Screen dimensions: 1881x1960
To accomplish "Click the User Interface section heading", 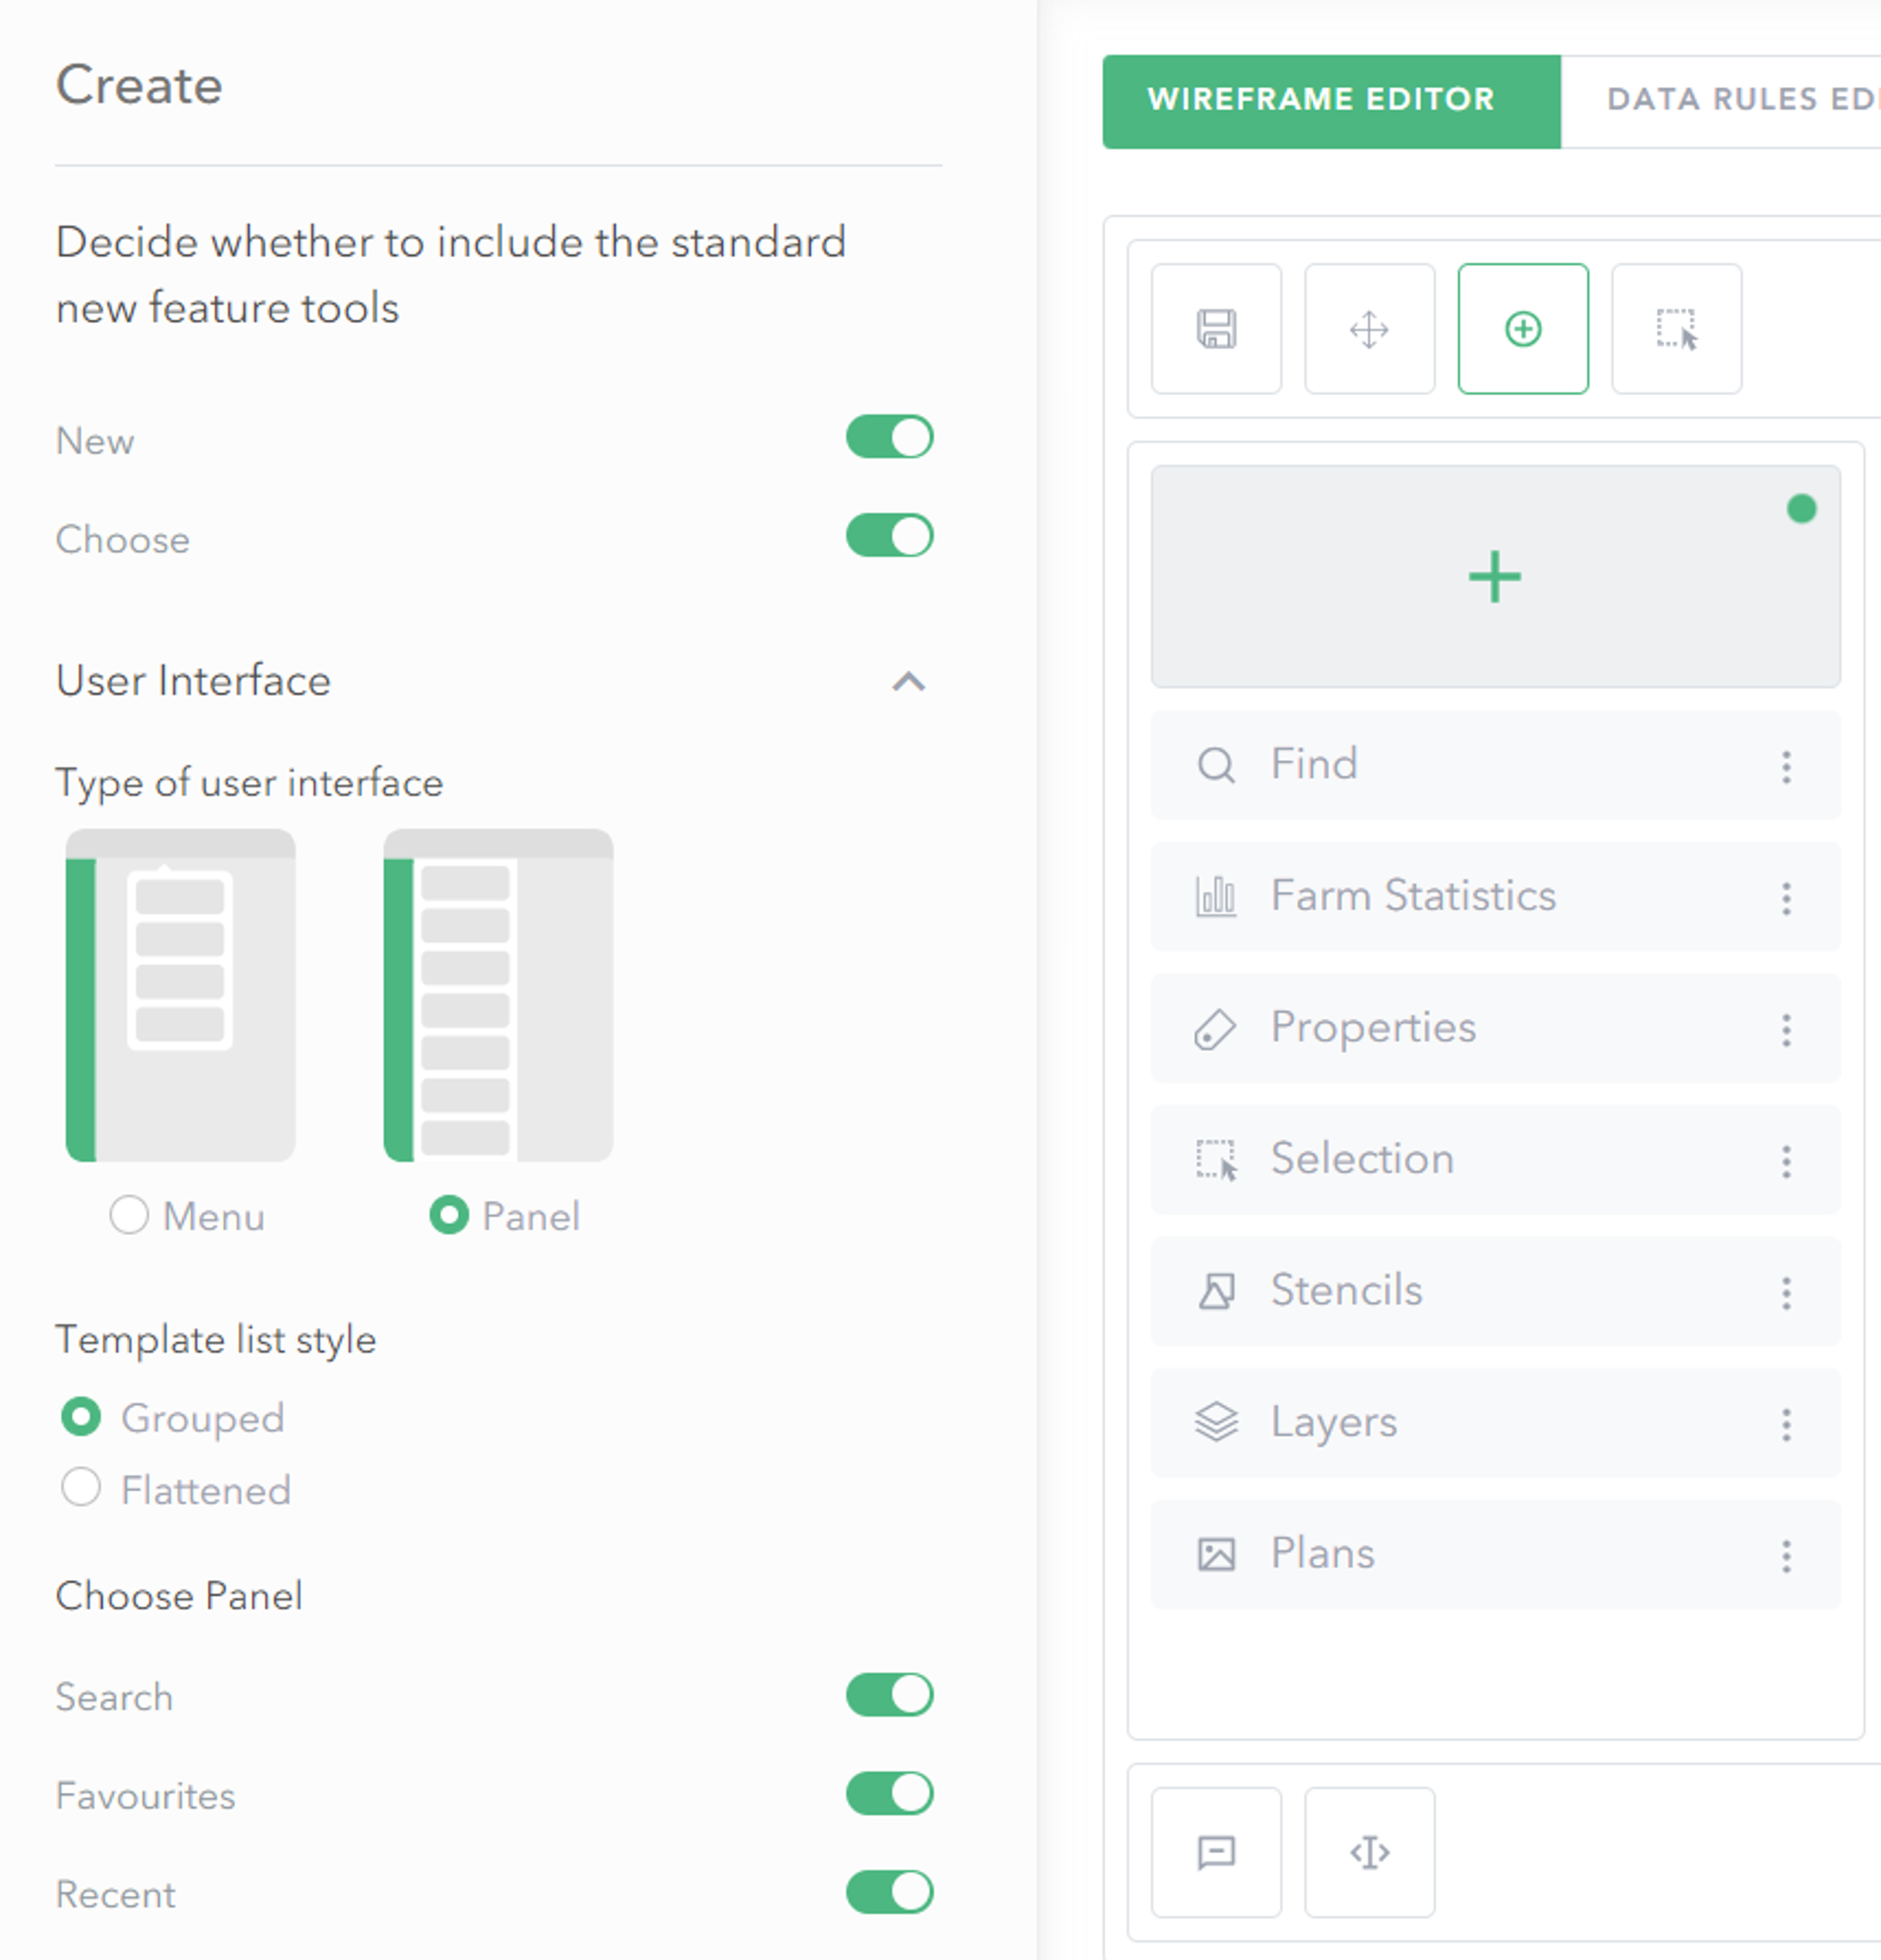I will click(193, 681).
